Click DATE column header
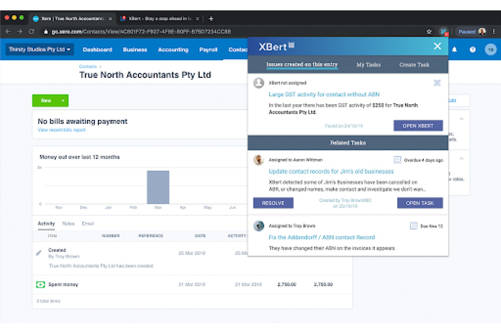 (x=200, y=236)
